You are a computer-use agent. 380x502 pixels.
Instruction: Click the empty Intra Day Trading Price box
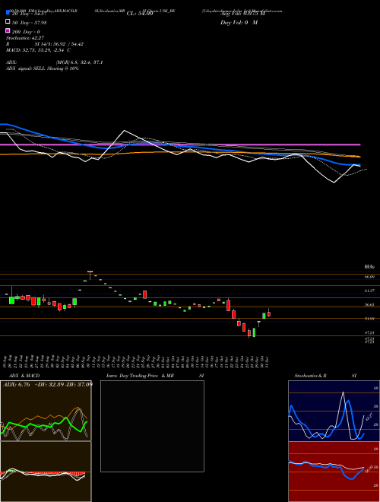152,426
